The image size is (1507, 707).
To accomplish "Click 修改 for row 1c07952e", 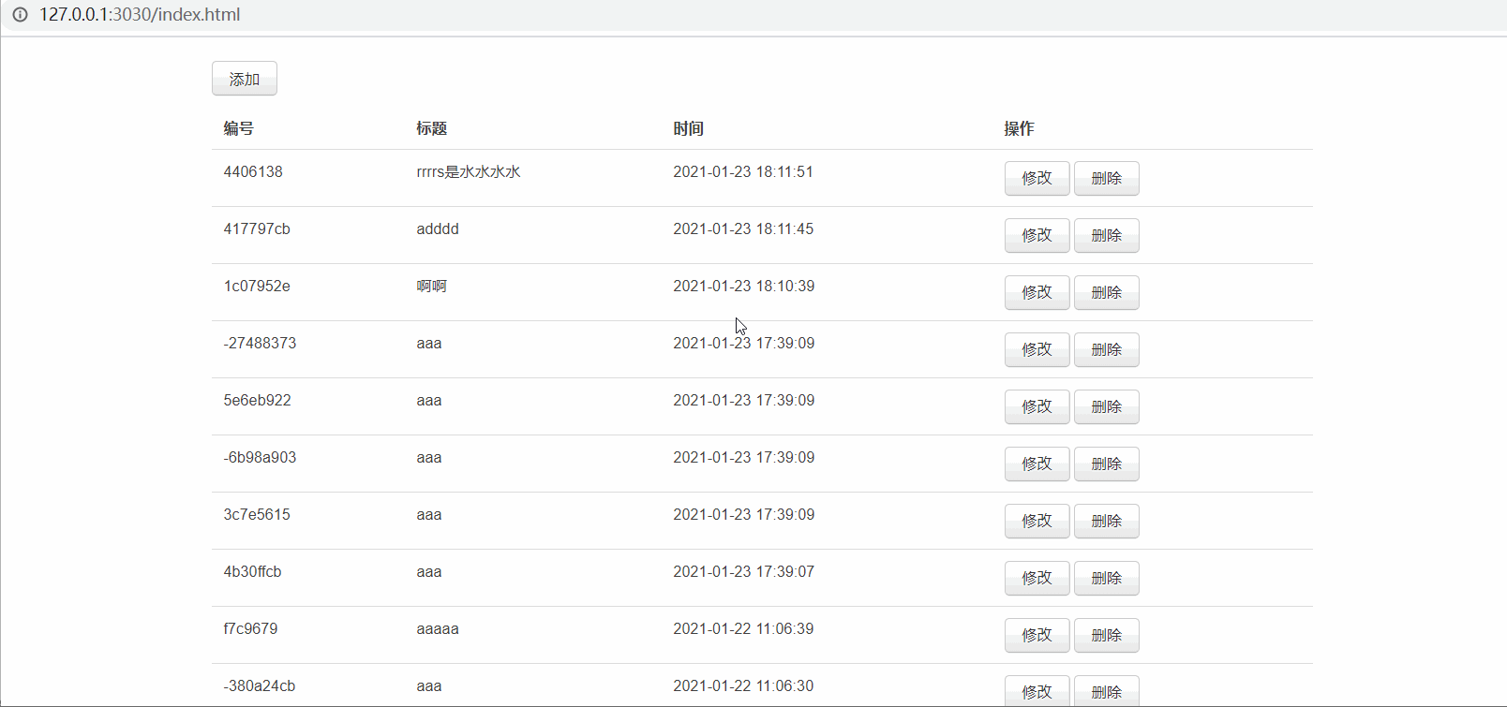I will [x=1037, y=292].
